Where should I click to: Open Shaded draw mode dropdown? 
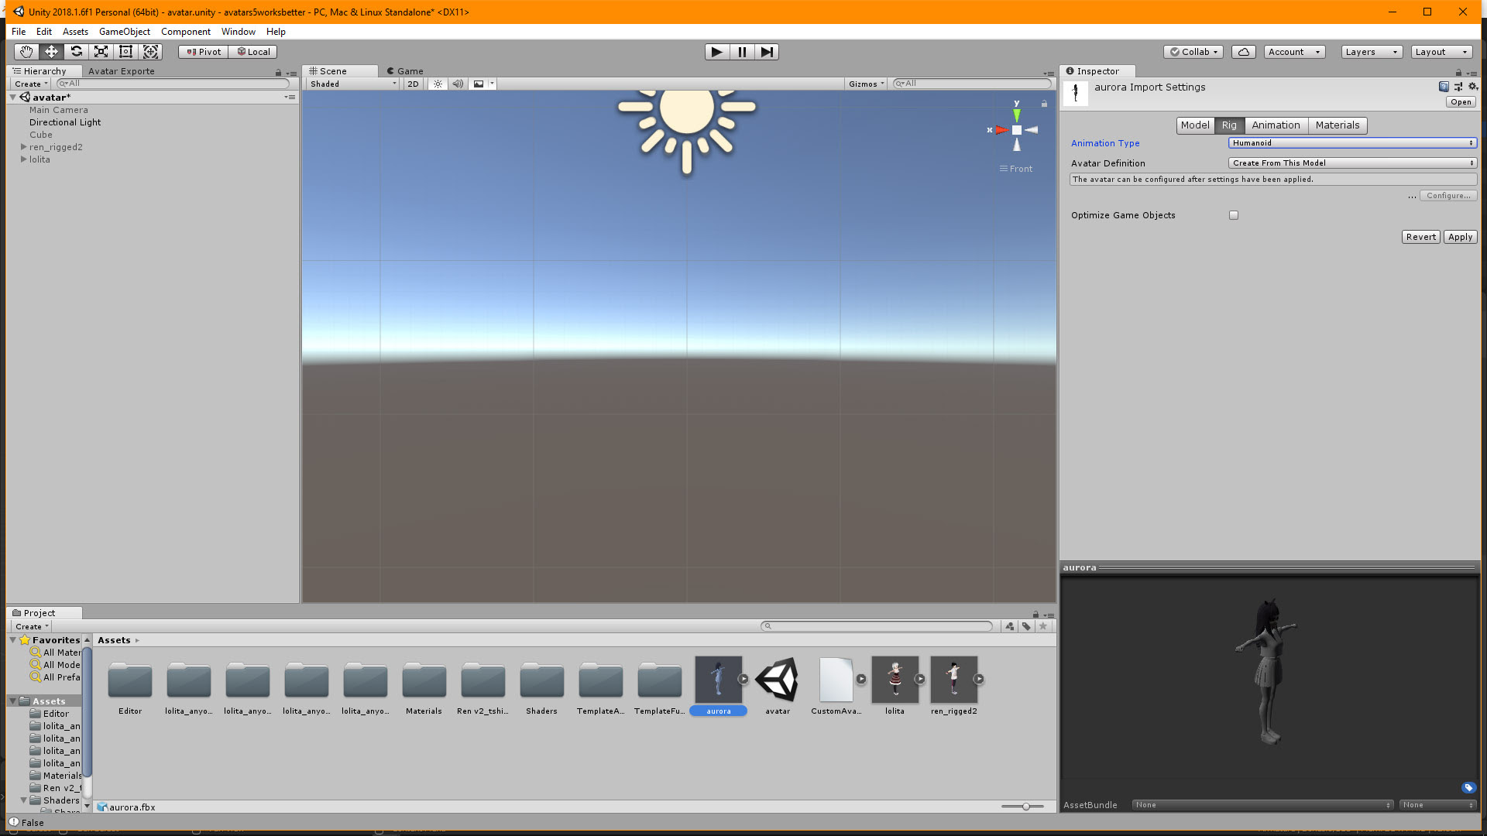pos(353,84)
